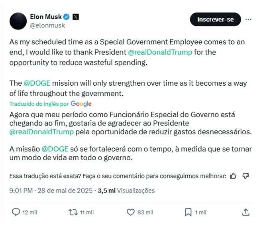Click the Inscrever-se button
275x228 pixels.
[x=215, y=20]
